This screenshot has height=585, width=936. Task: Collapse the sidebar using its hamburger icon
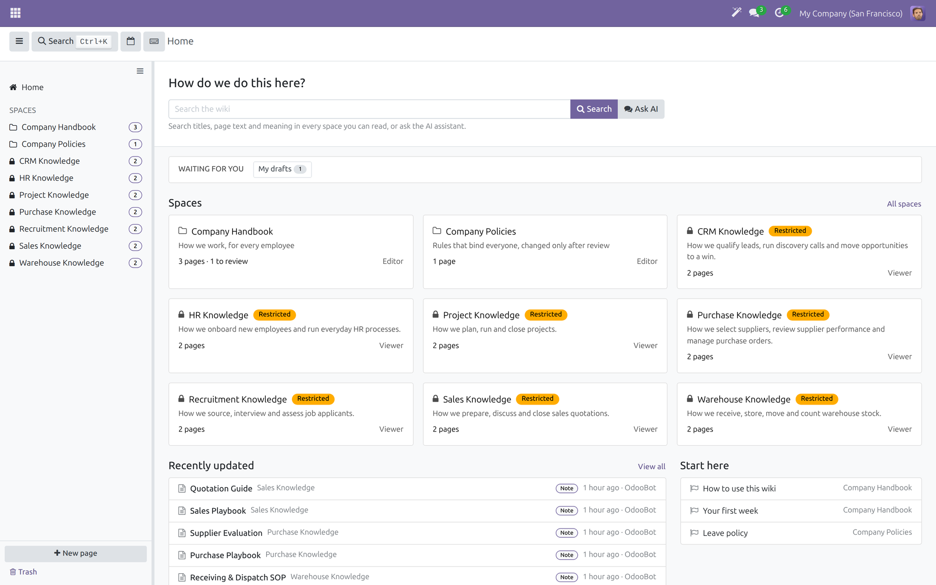(x=140, y=71)
